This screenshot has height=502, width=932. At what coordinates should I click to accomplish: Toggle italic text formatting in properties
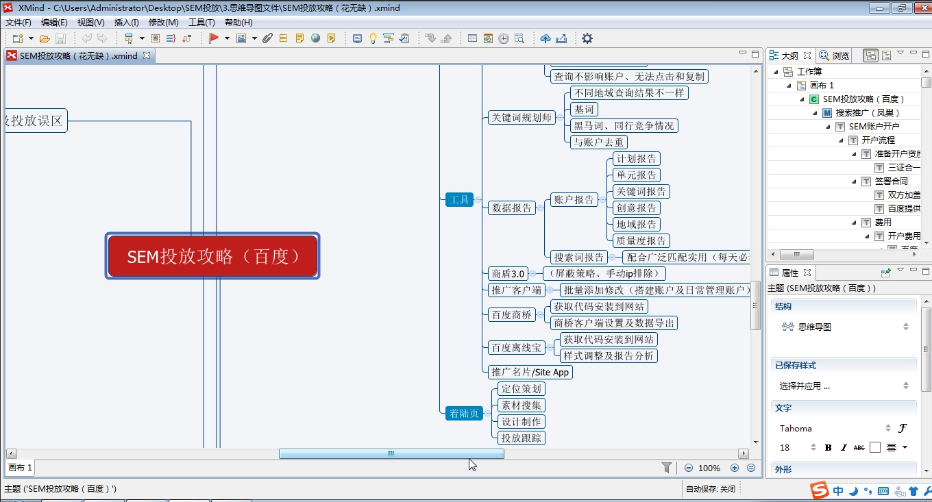tap(844, 447)
